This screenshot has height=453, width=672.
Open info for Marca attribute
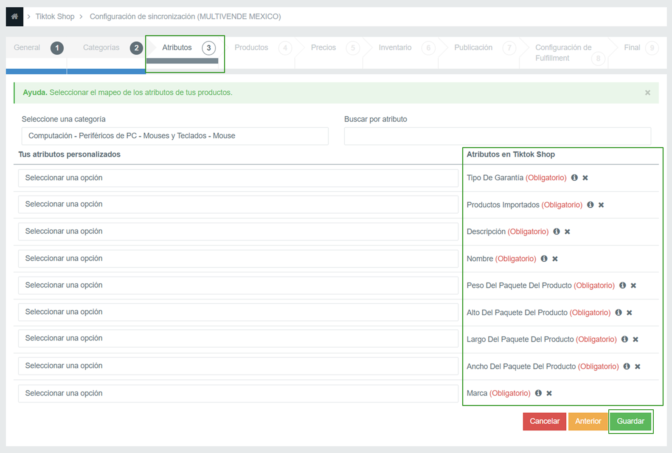pyautogui.click(x=538, y=393)
